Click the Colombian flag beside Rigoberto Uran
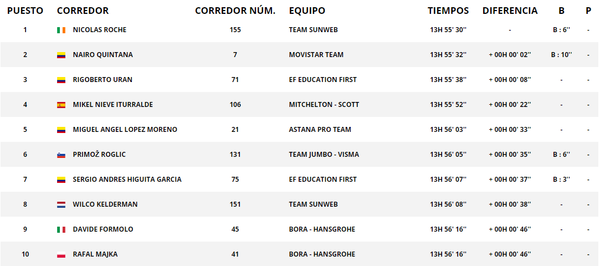The height and width of the screenshot is (266, 600). [61, 80]
